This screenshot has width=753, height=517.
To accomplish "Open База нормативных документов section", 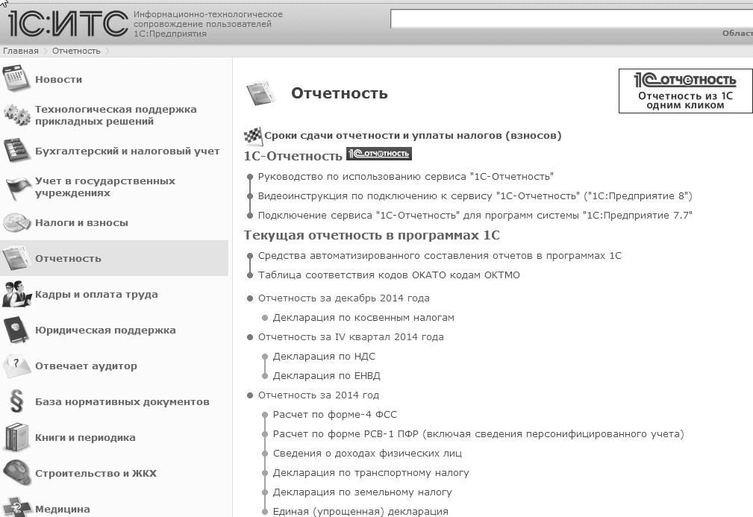I will (122, 402).
